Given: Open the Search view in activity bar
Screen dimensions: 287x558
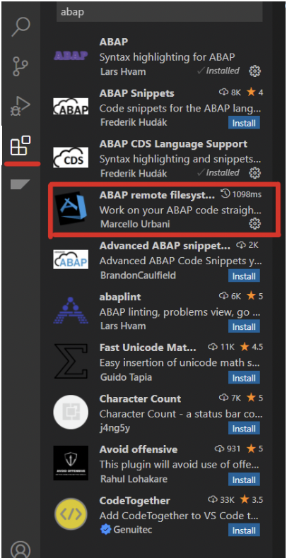Looking at the screenshot, I should [x=20, y=25].
